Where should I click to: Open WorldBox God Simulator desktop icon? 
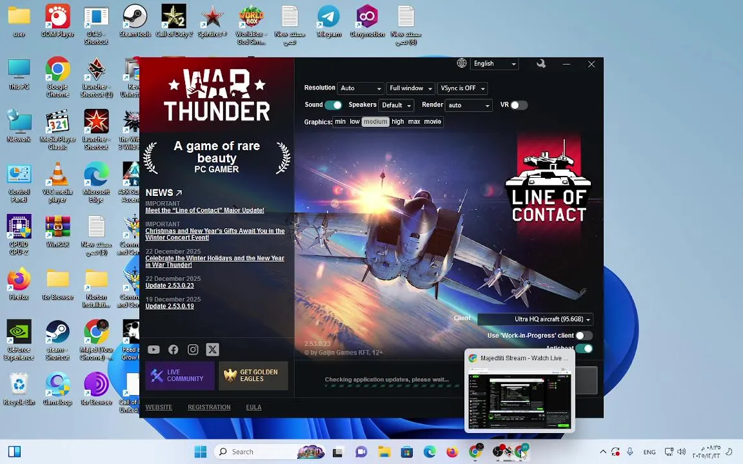[x=251, y=24]
